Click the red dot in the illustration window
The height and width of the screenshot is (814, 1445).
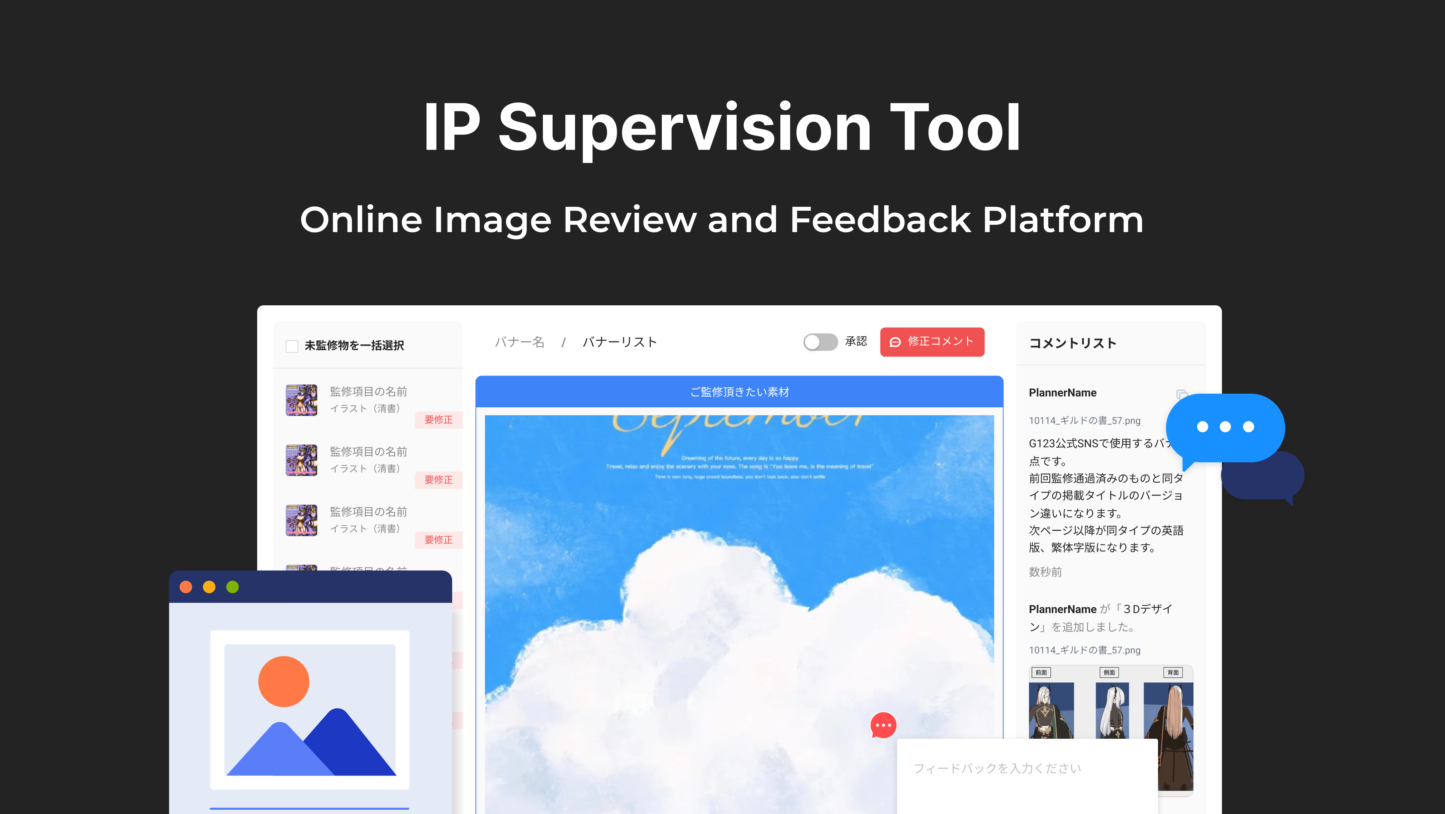(x=186, y=587)
